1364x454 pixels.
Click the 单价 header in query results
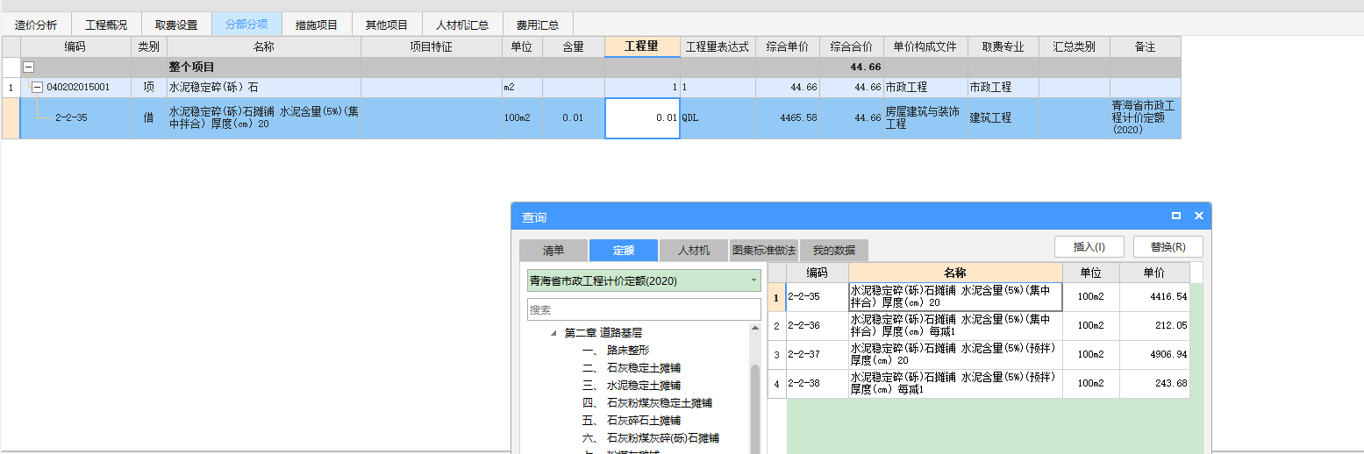point(1154,273)
